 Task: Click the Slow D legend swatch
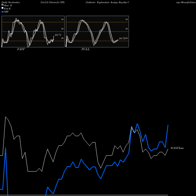click(x=2, y=5)
